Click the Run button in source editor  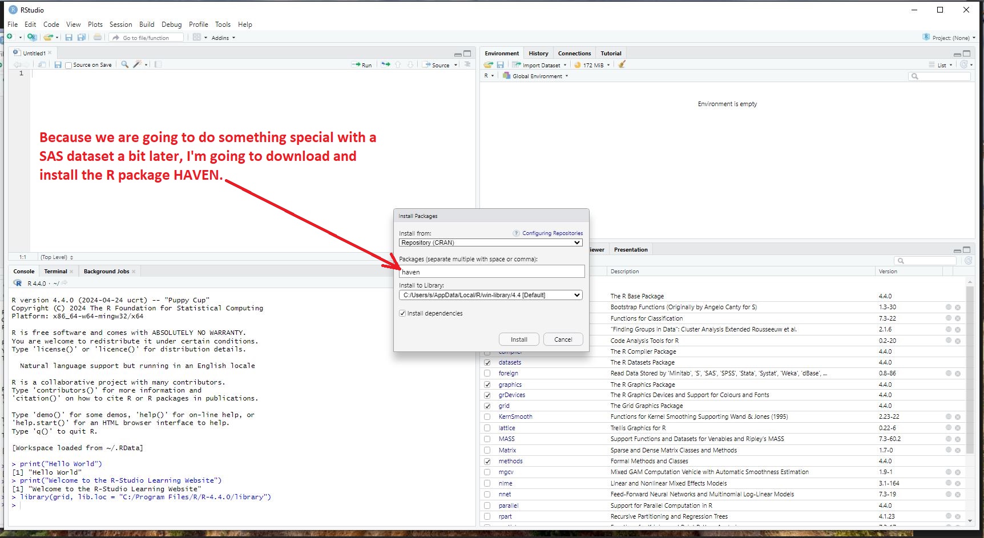tap(362, 65)
